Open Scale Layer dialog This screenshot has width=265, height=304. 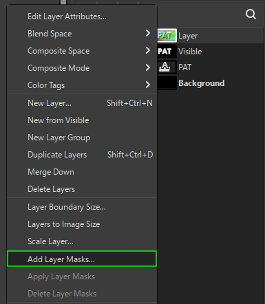82,241
